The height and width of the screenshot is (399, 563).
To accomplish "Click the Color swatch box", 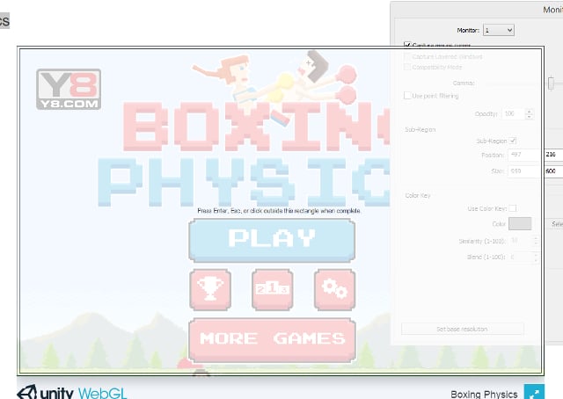I will coord(520,223).
